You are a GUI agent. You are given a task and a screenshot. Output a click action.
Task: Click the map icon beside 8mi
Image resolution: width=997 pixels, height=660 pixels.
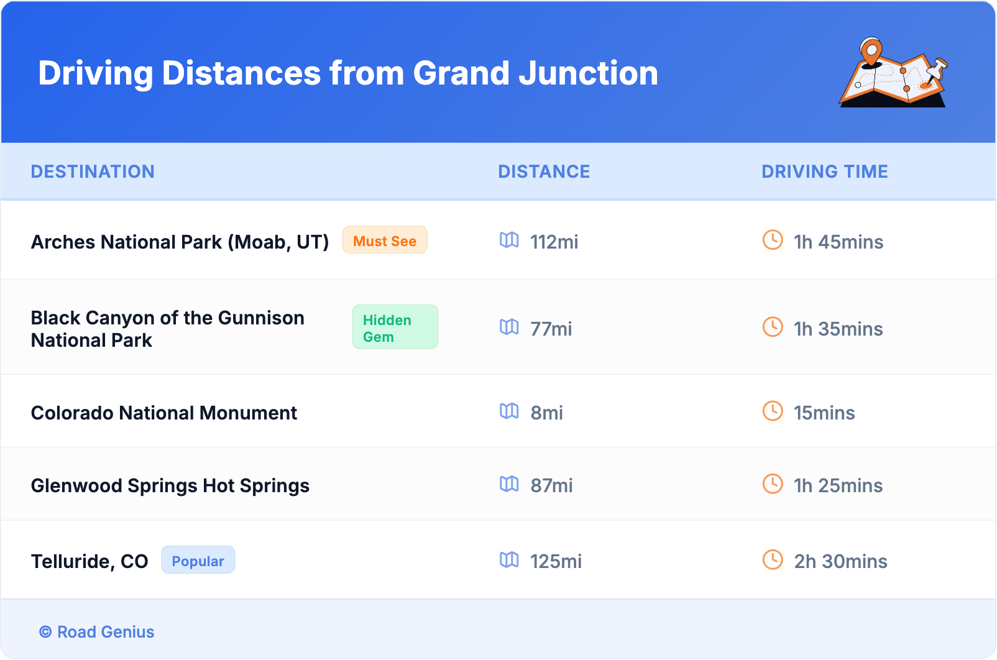coord(509,411)
